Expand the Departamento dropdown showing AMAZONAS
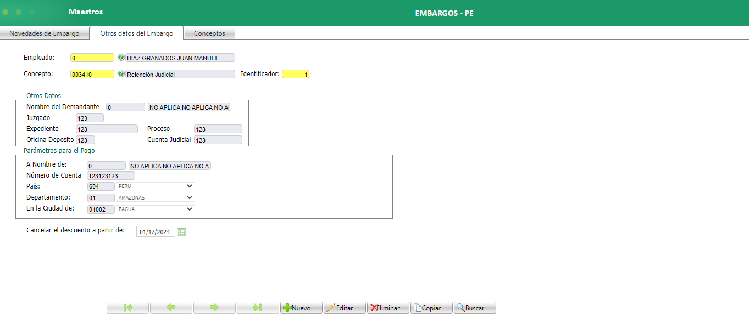This screenshot has height=324, width=749. click(x=156, y=198)
